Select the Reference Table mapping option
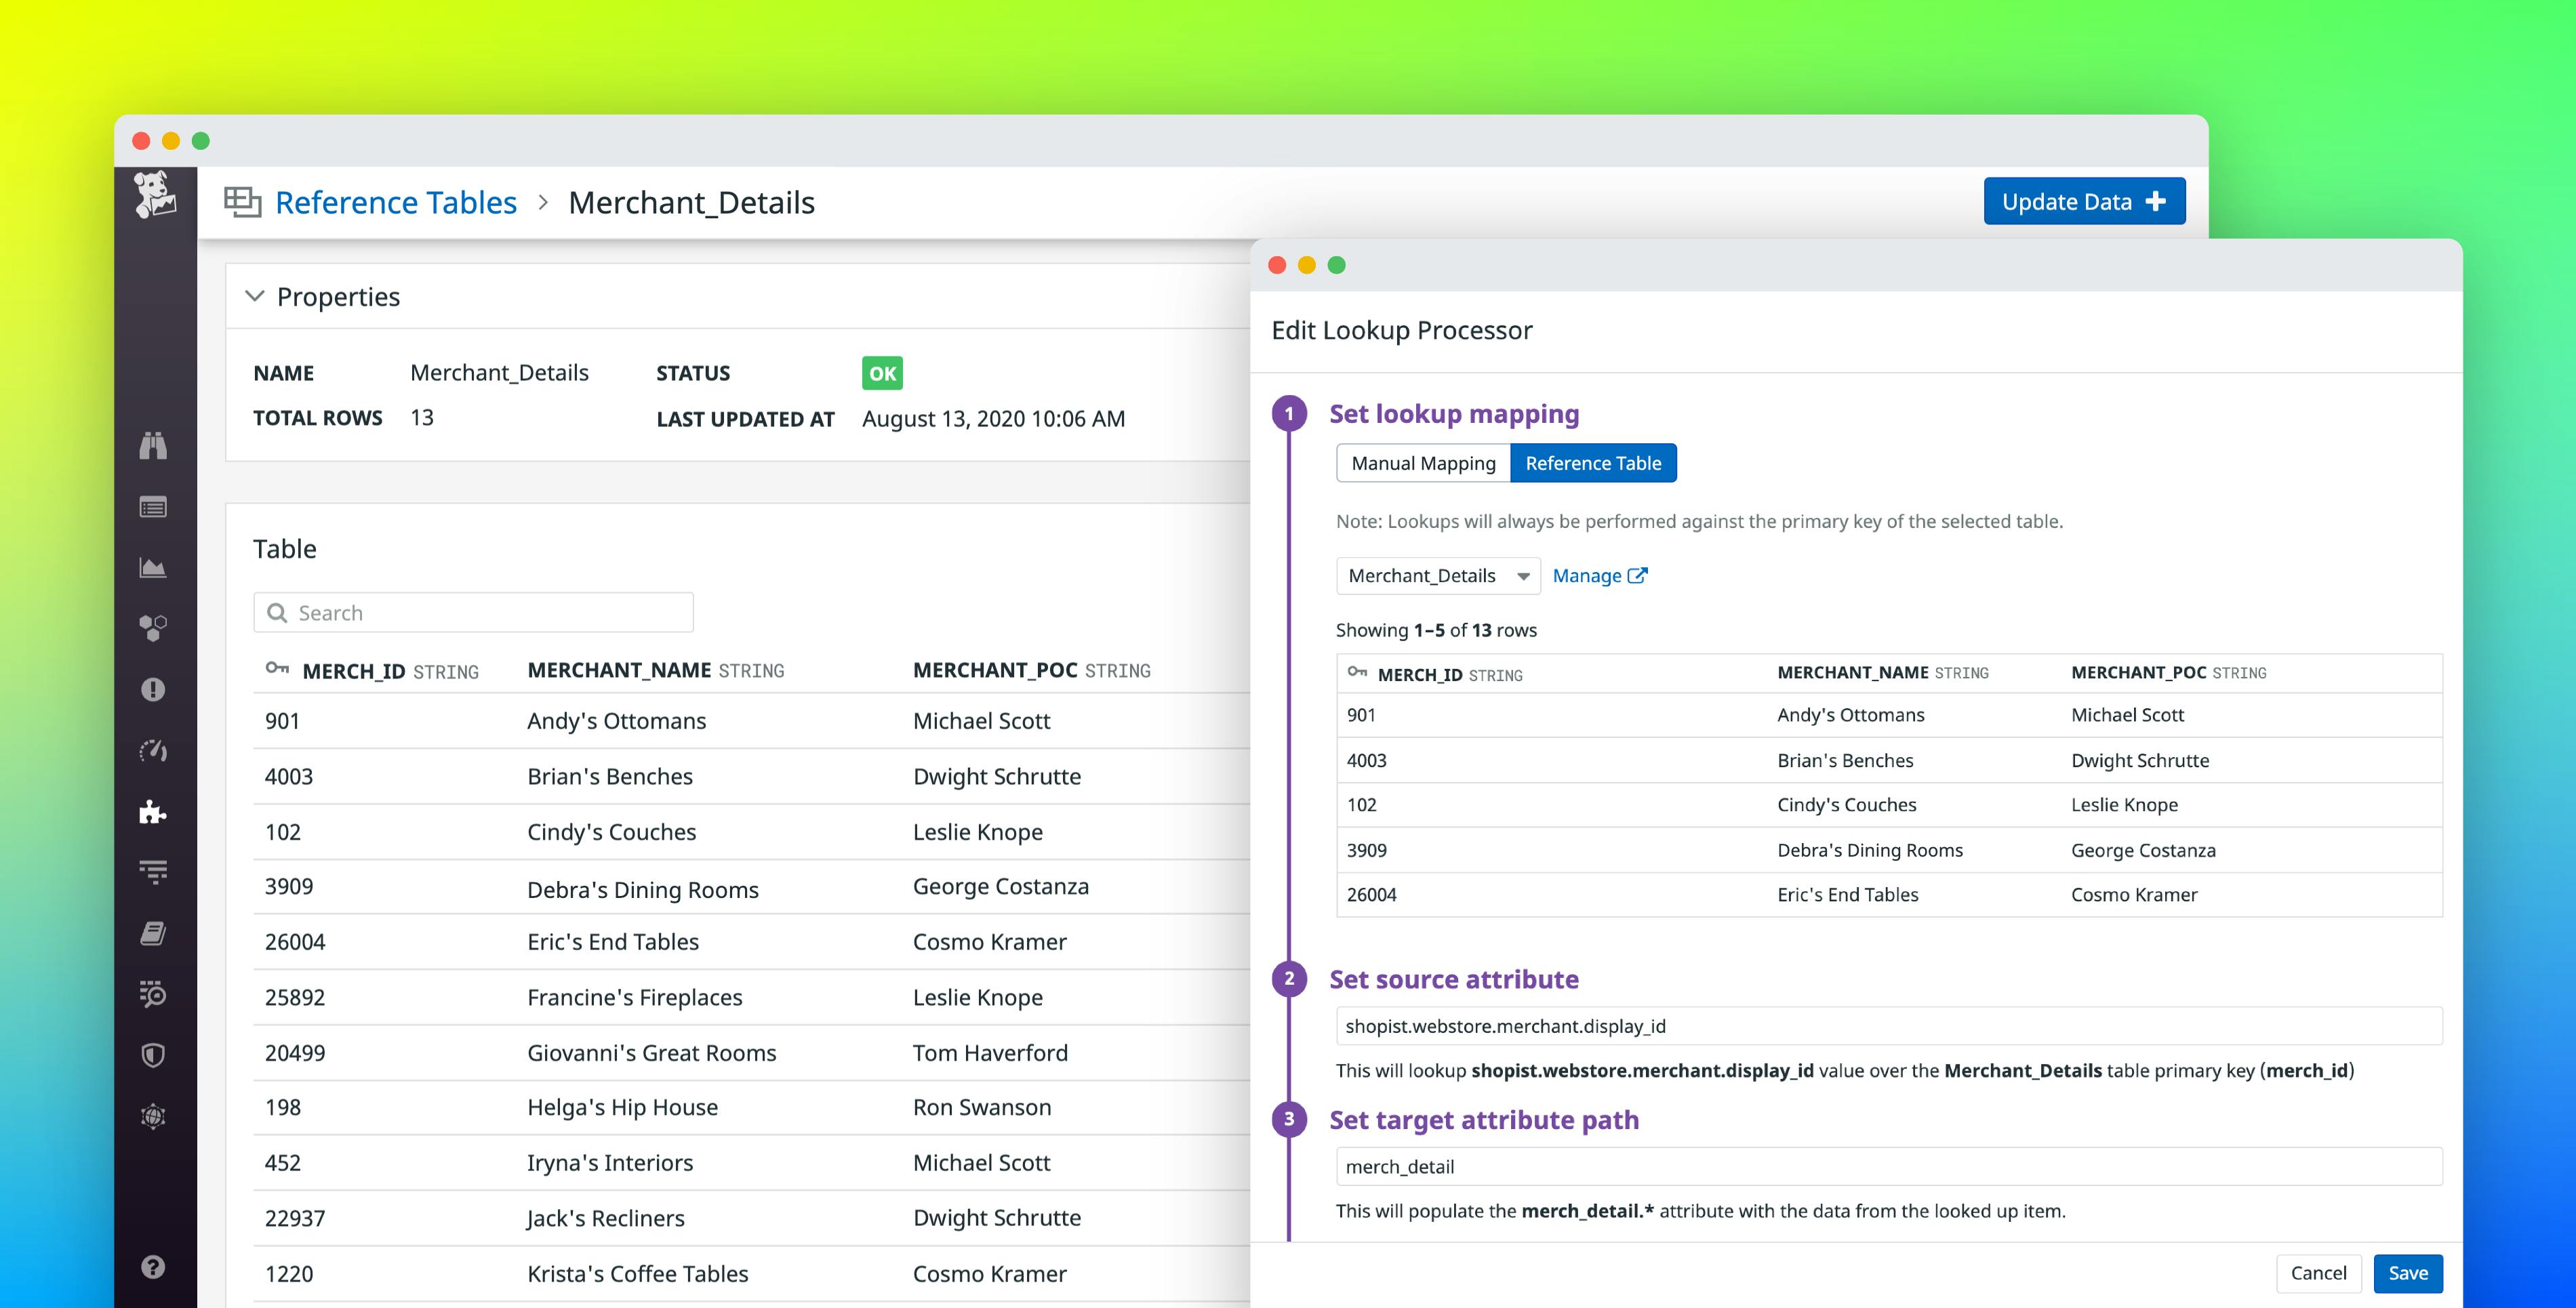 pyautogui.click(x=1594, y=462)
